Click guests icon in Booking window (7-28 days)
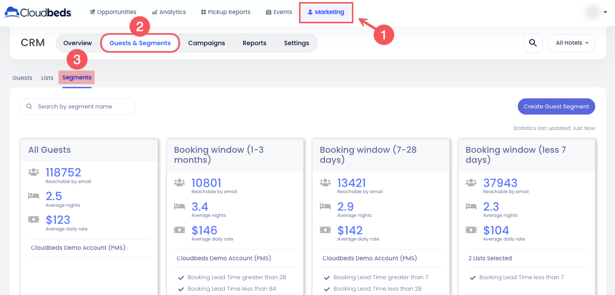615x295 pixels. [x=325, y=182]
